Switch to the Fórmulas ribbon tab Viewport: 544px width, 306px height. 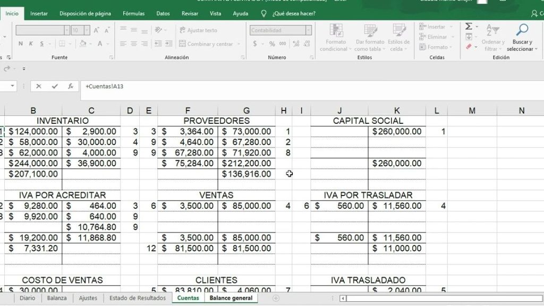click(133, 13)
